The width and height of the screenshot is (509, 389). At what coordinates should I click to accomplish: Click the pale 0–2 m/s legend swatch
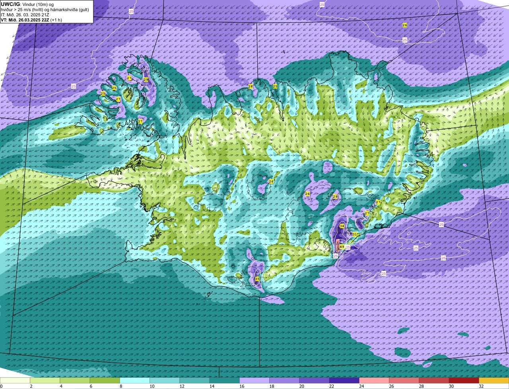tap(15, 380)
